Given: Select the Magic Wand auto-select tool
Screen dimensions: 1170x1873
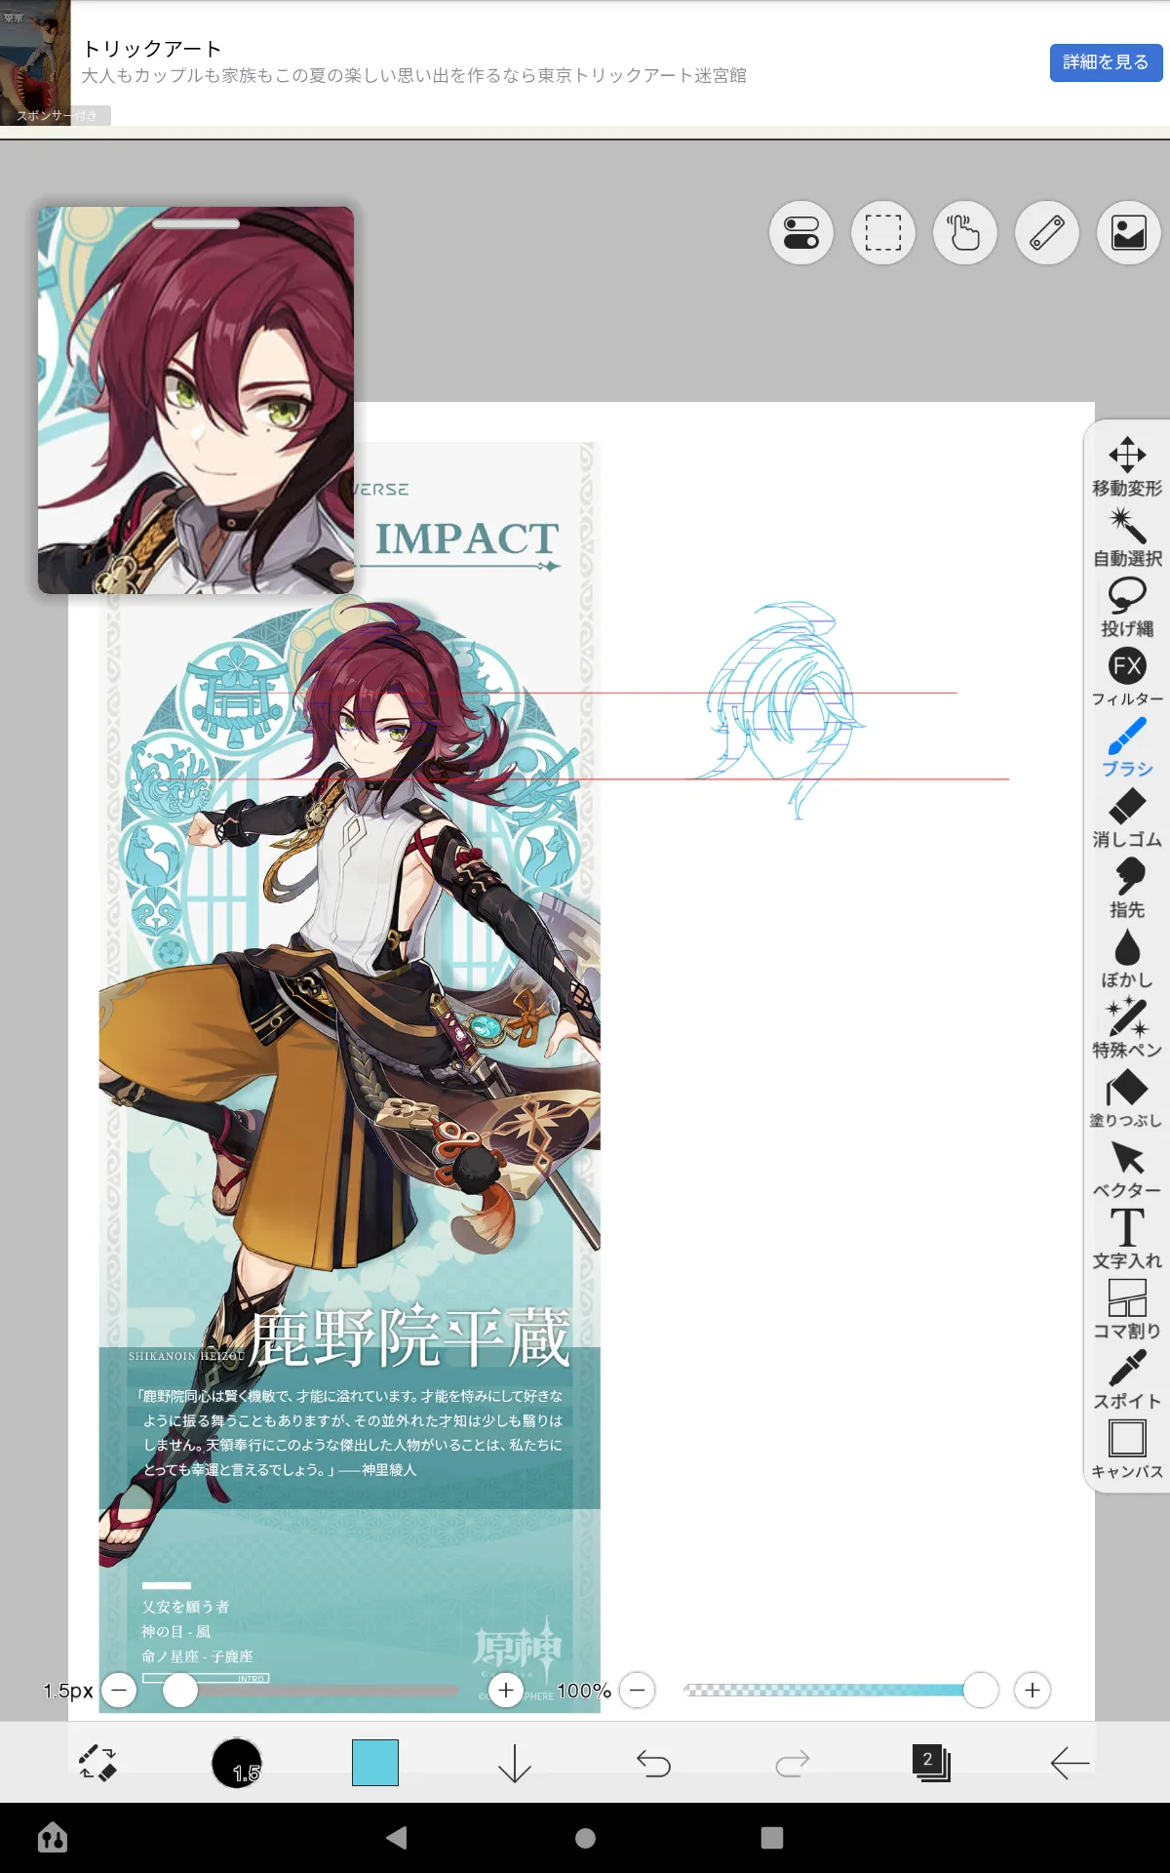Looking at the screenshot, I should 1127,537.
